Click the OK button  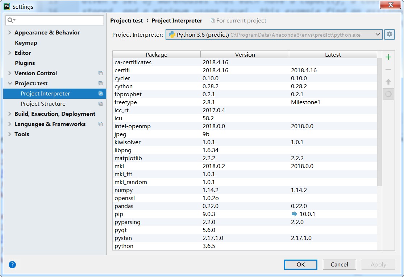(301, 265)
